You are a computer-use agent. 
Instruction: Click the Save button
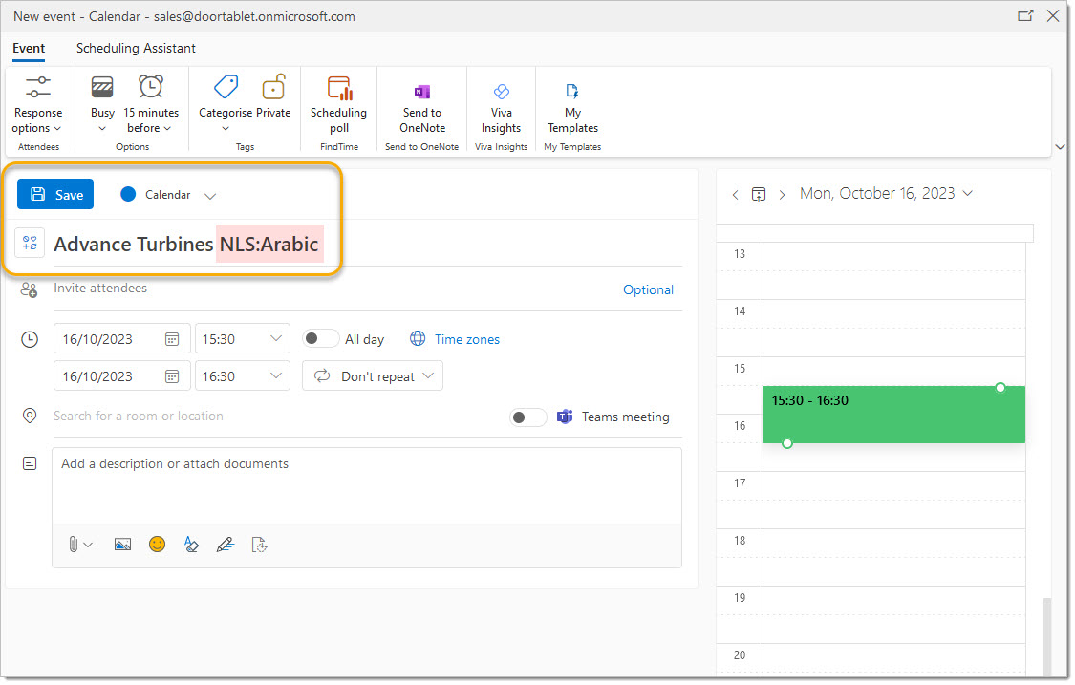tap(55, 195)
